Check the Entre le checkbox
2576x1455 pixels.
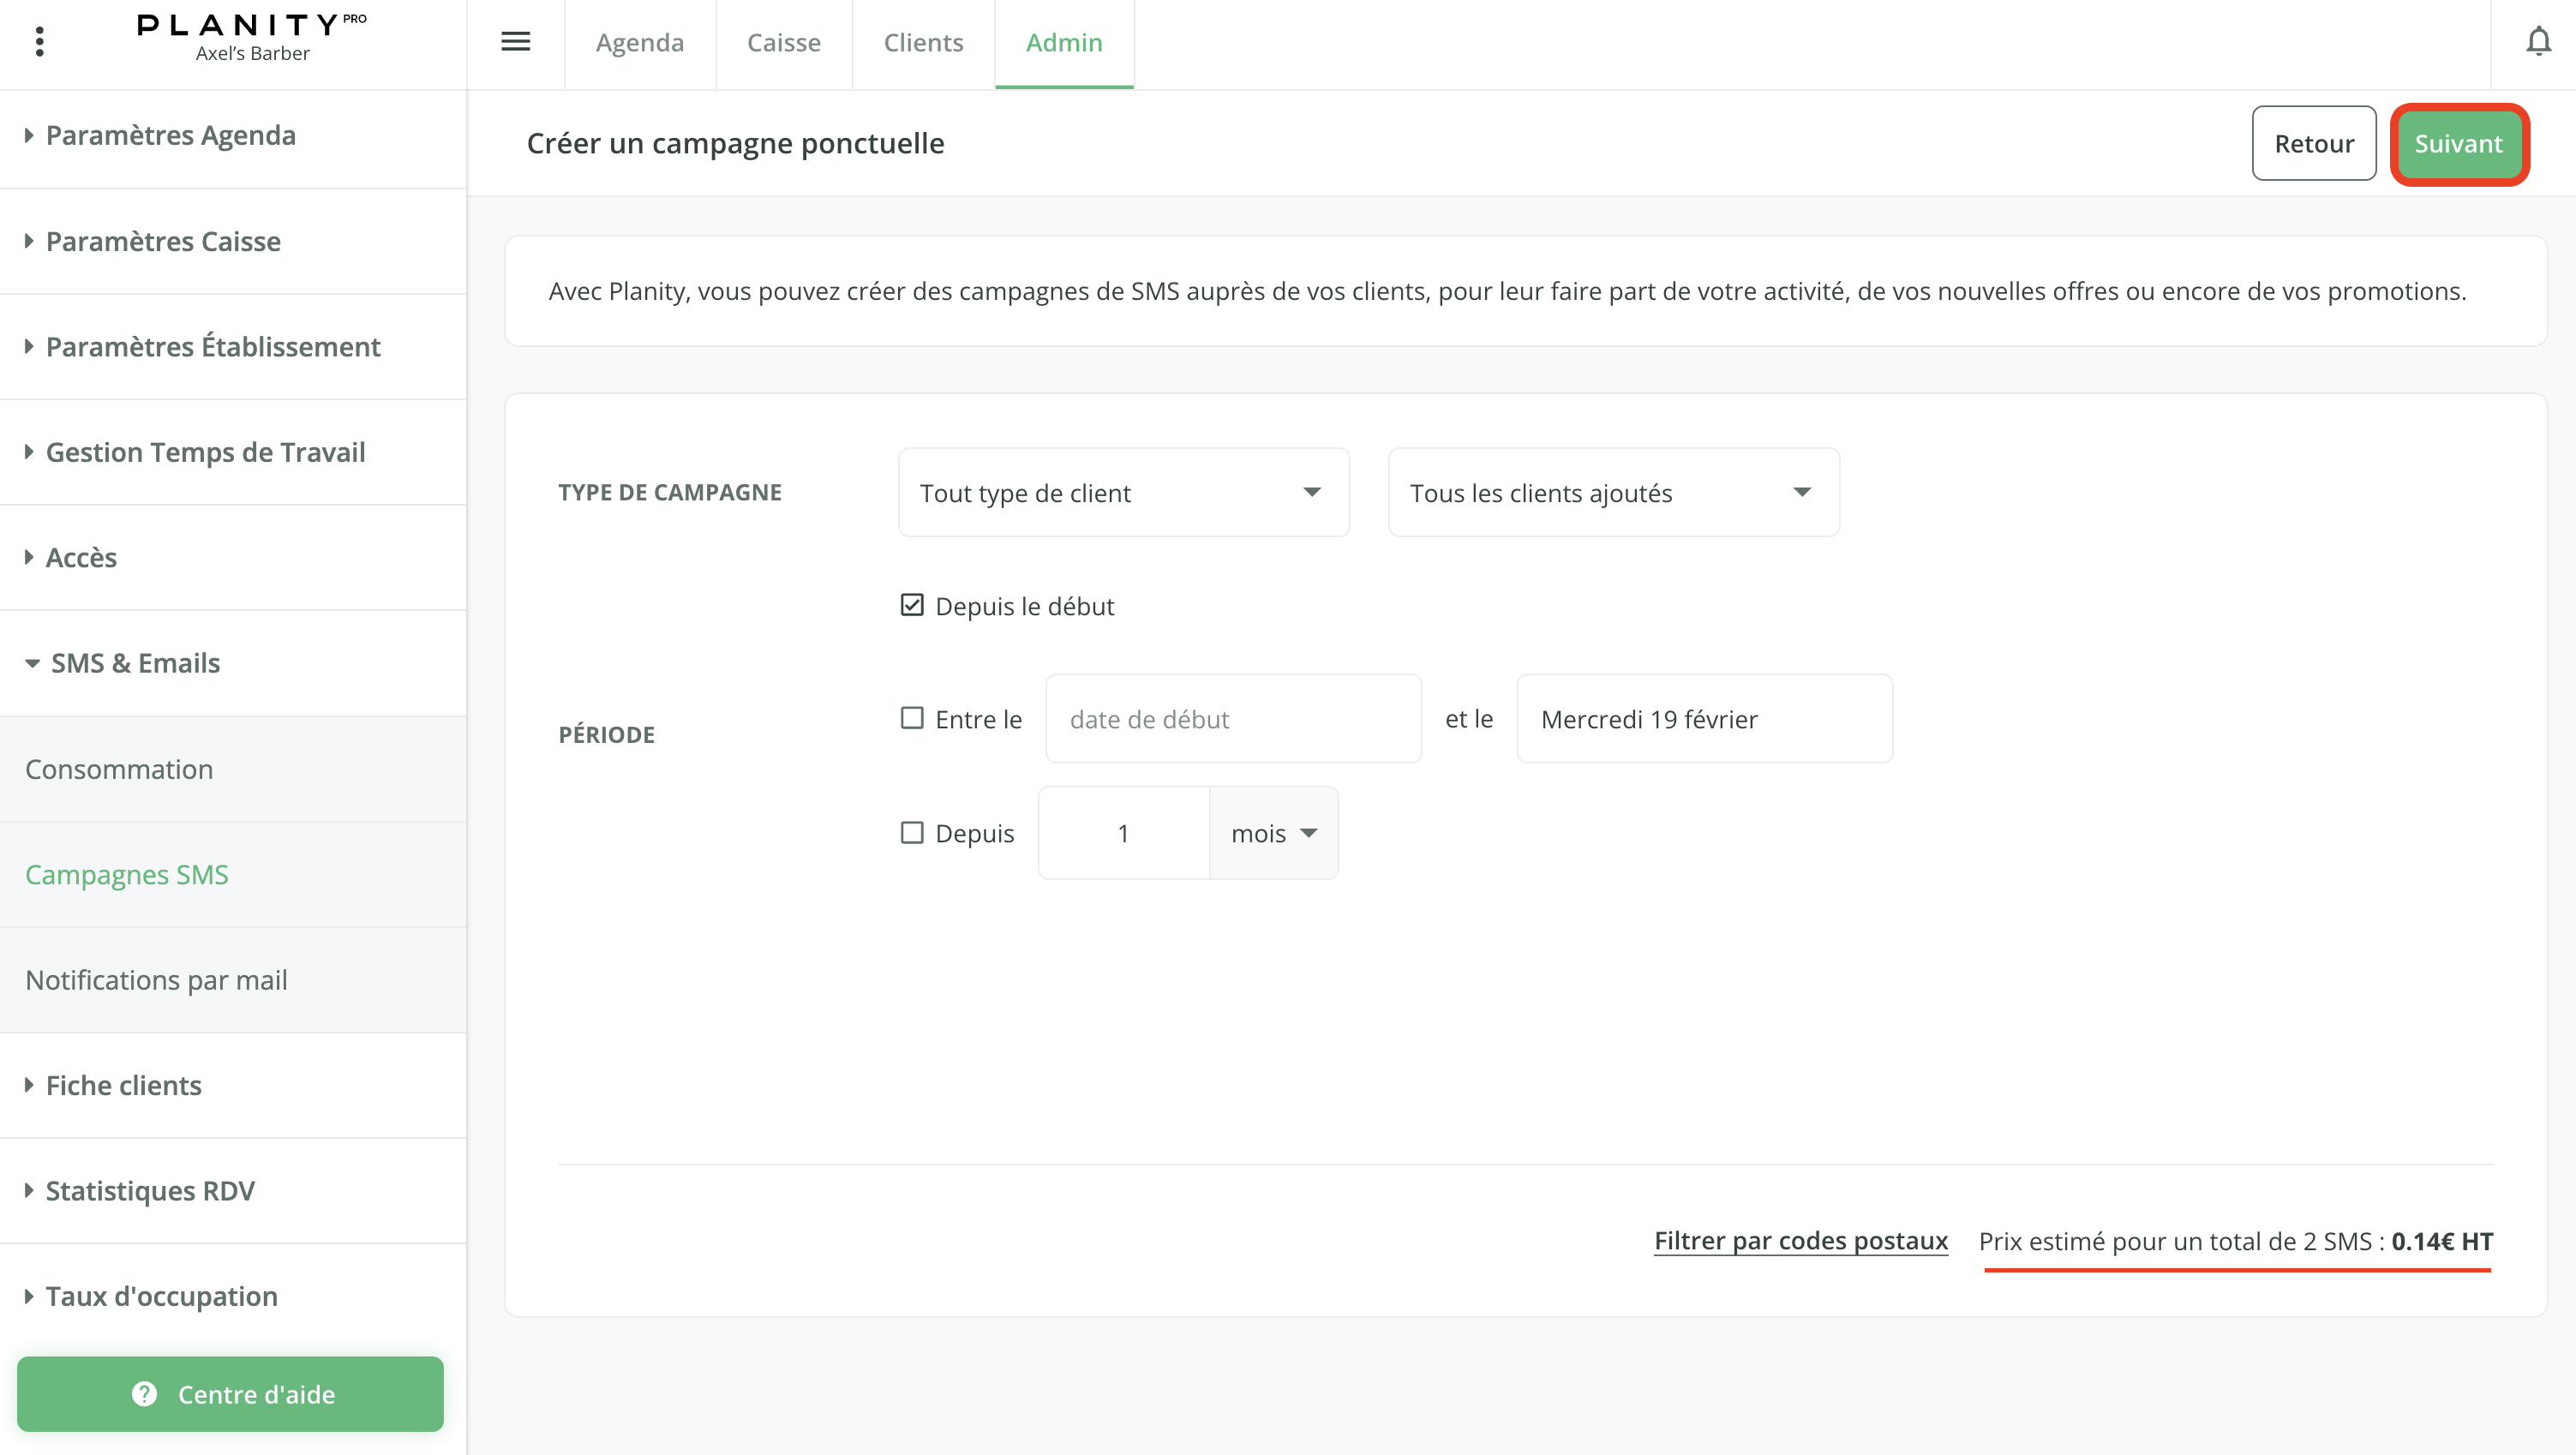tap(911, 718)
